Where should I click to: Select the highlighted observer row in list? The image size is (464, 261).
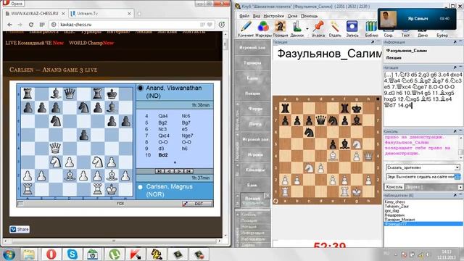pos(423,224)
